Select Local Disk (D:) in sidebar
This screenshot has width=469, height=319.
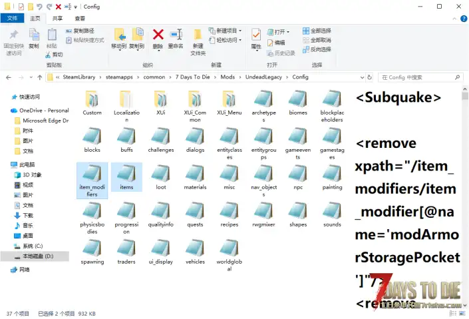[x=35, y=256]
